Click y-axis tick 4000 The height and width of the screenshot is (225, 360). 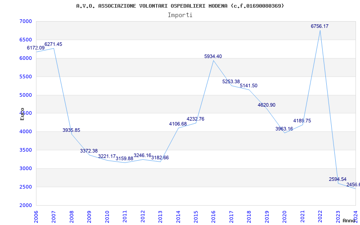26,132
